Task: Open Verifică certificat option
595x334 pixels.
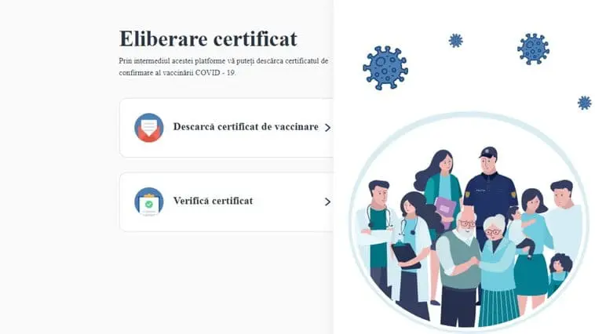Action: coord(227,201)
